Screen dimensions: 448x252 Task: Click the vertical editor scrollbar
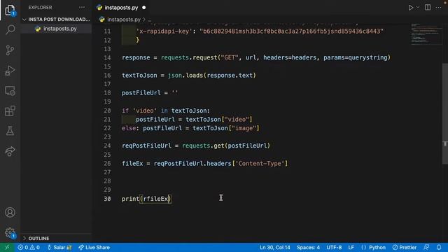[445, 113]
